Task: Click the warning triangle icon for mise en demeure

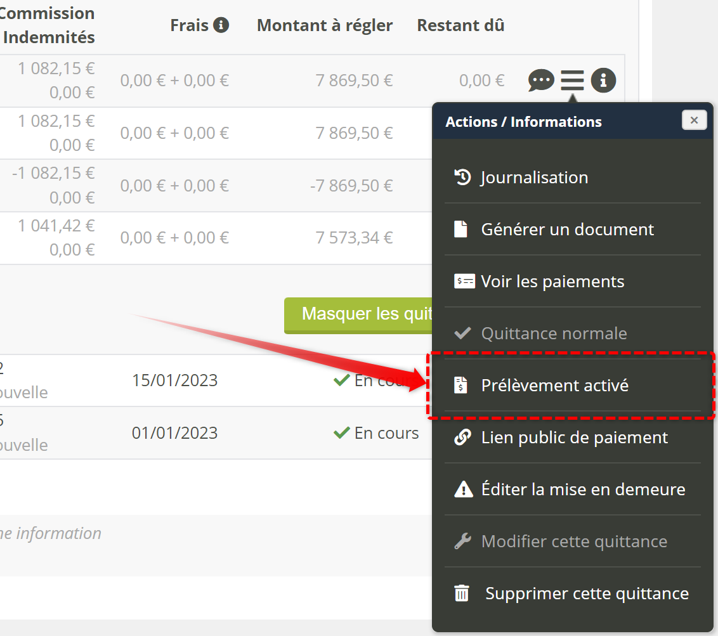Action: [464, 490]
